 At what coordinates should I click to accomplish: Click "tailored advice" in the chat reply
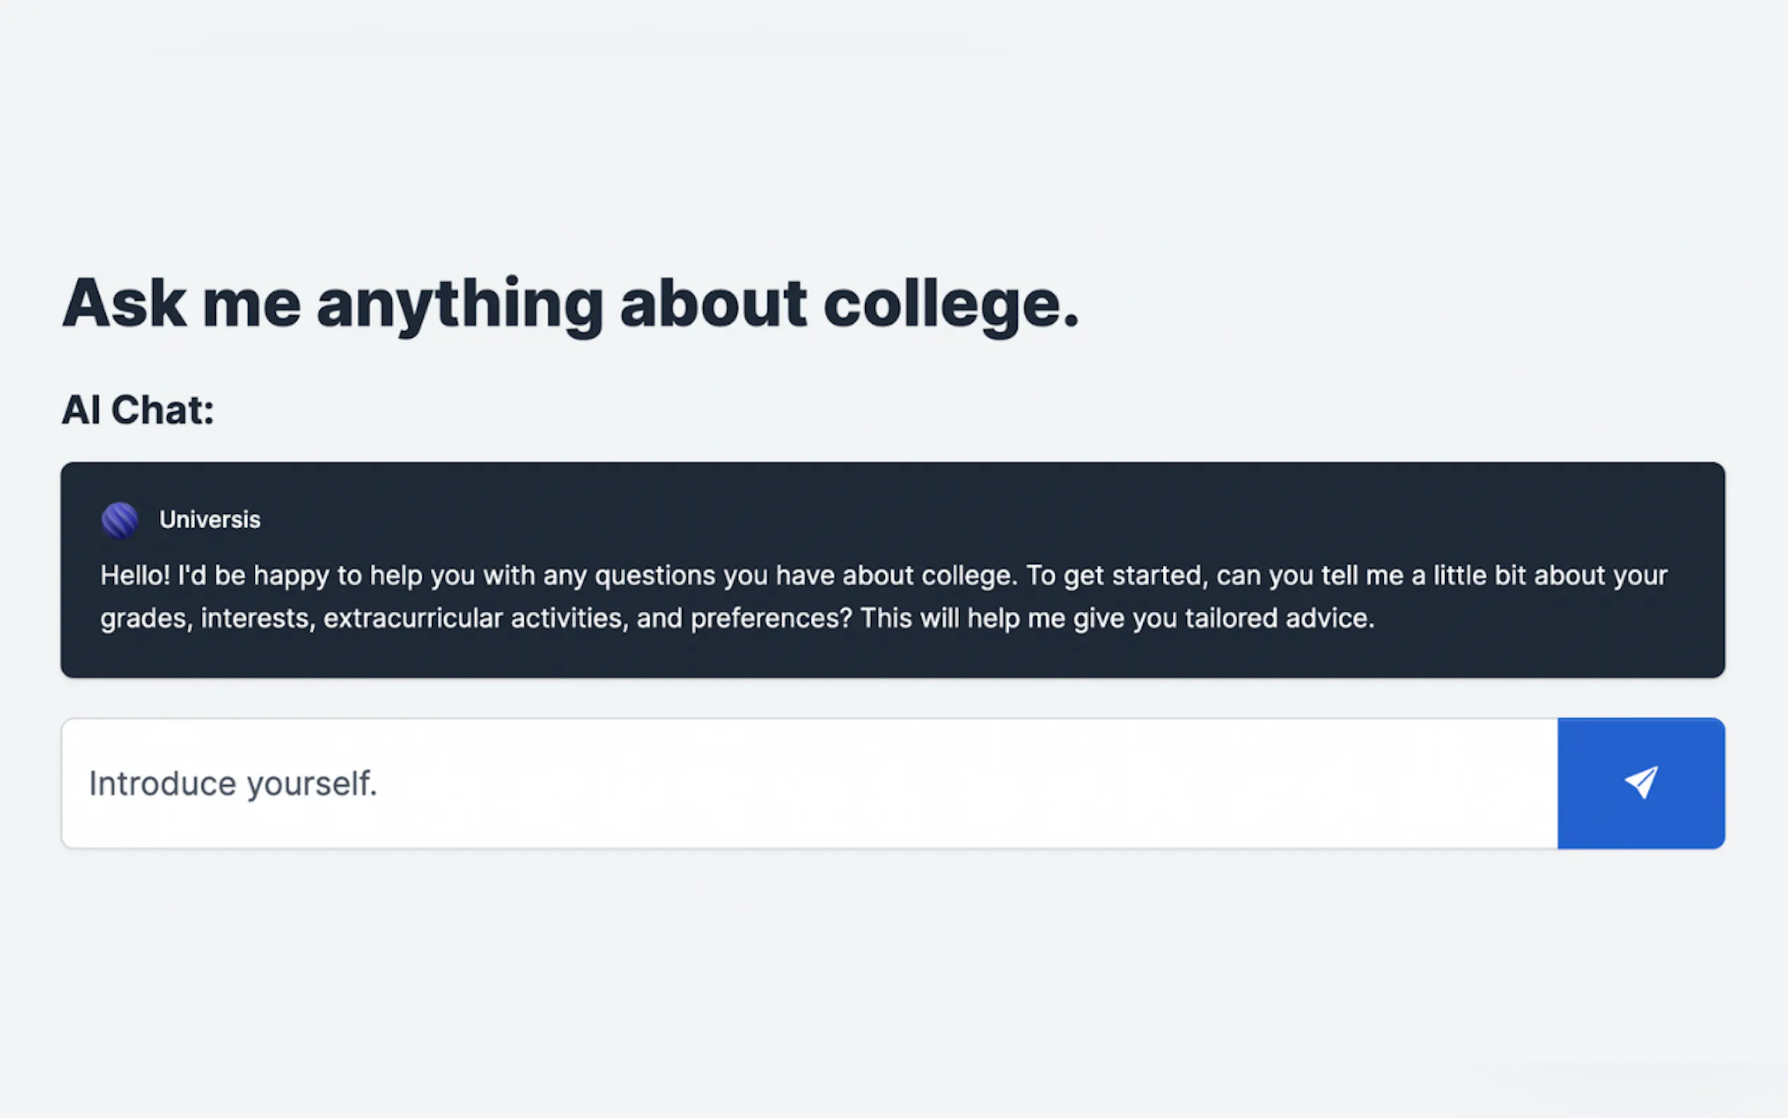(1279, 618)
